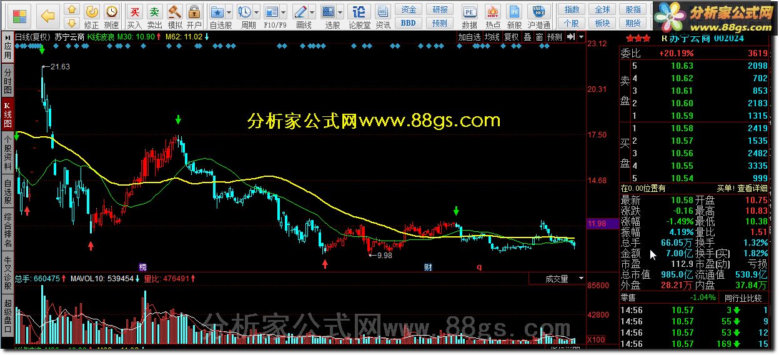The image size is (779, 355).
Task: Click the 期货 futures button
Action: coord(633,23)
